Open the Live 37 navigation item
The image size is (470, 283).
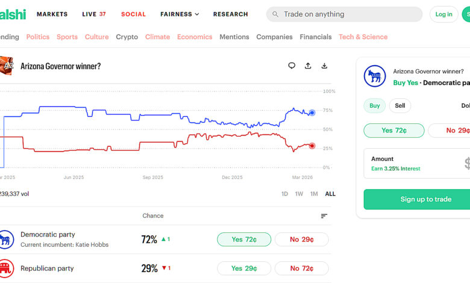point(94,14)
